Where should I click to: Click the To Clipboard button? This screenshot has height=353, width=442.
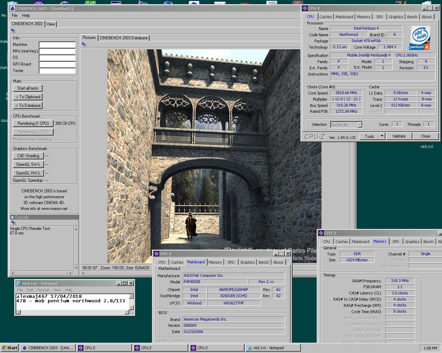[28, 97]
